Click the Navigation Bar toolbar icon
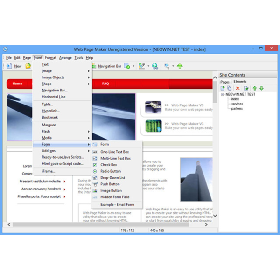The width and height of the screenshot is (280, 280). point(94,66)
